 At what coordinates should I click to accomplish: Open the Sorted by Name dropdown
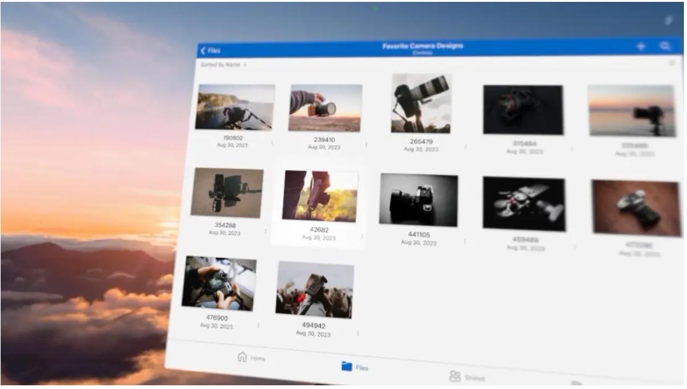[223, 65]
